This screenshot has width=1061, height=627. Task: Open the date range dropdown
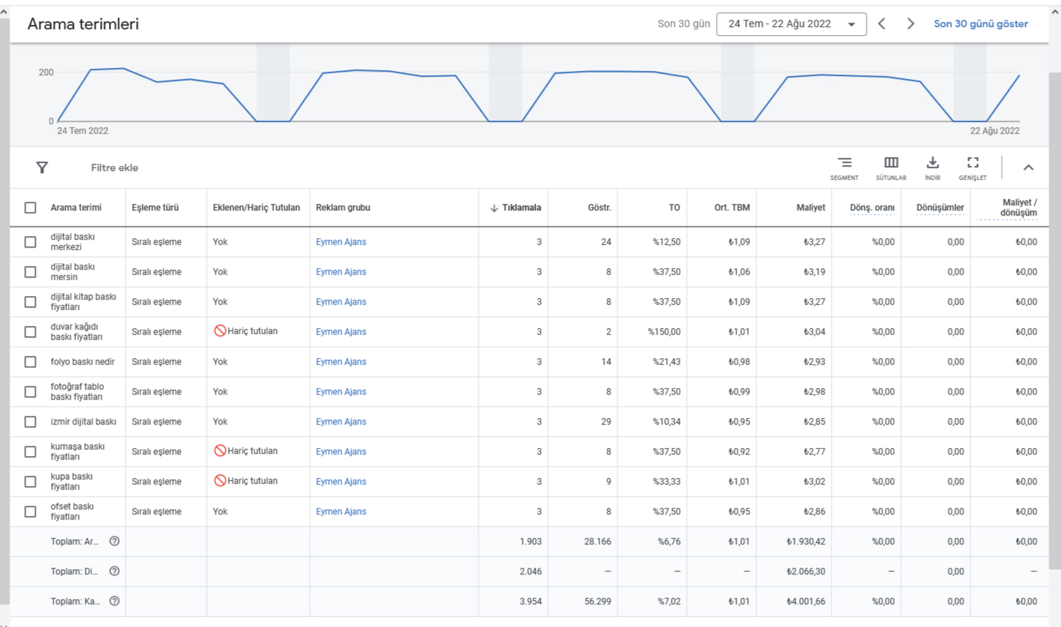791,24
